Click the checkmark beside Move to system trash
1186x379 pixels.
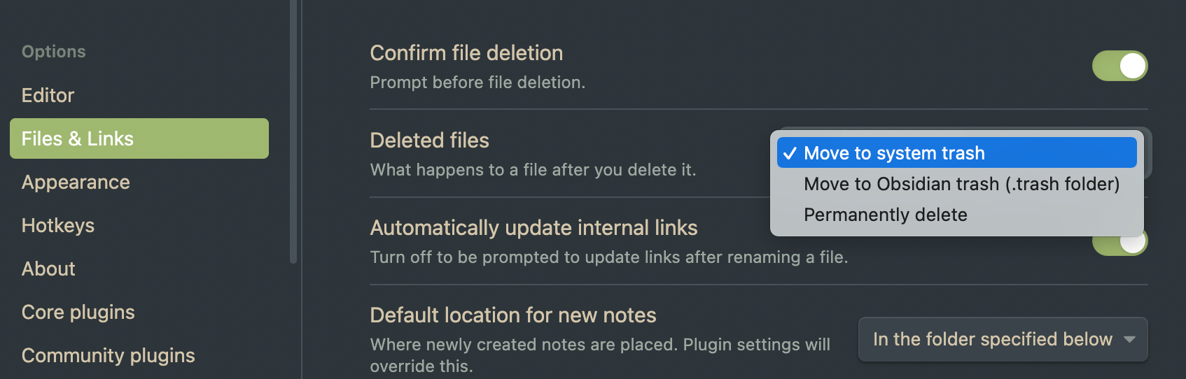coord(790,153)
